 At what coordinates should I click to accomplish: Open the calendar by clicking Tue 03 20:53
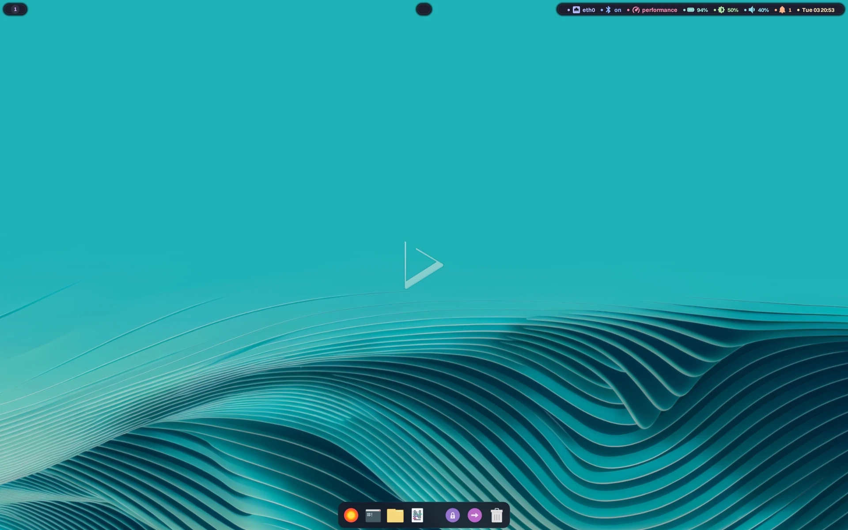pyautogui.click(x=818, y=9)
